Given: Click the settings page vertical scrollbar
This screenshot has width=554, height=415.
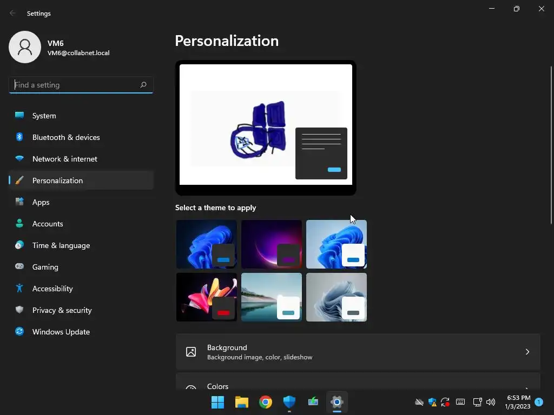Looking at the screenshot, I should click(x=551, y=145).
